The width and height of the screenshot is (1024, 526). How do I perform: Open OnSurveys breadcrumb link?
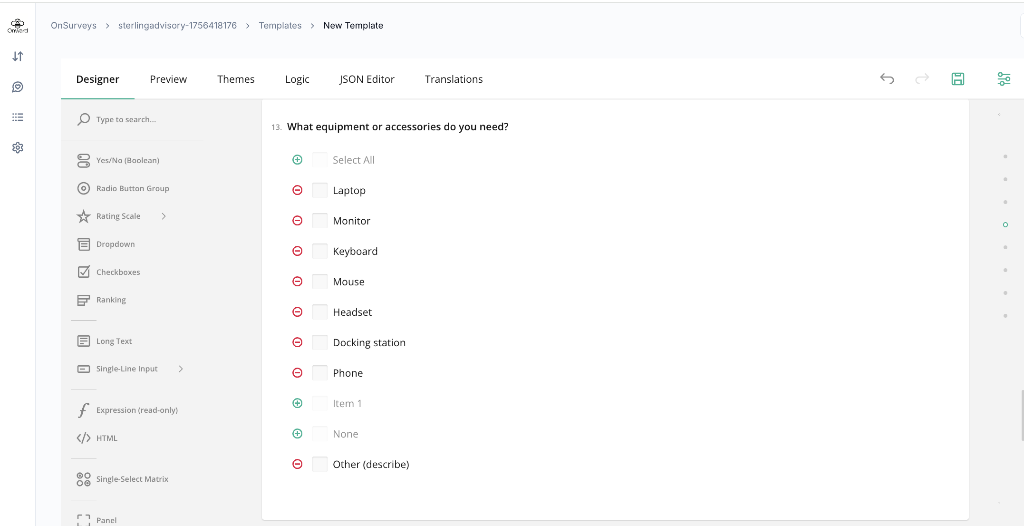point(74,25)
